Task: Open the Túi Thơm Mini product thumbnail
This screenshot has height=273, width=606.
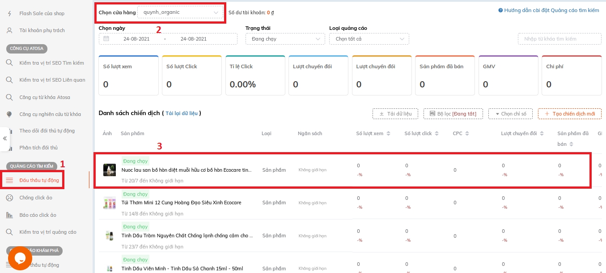Action: click(x=110, y=203)
